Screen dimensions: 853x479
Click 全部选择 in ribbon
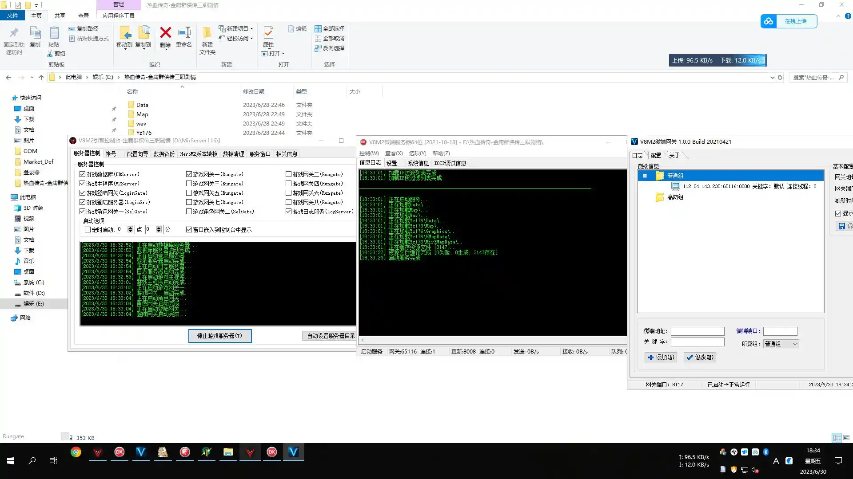point(330,28)
